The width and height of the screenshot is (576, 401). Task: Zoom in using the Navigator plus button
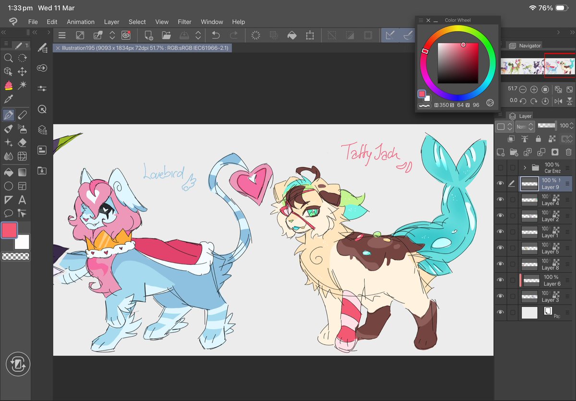click(x=534, y=89)
